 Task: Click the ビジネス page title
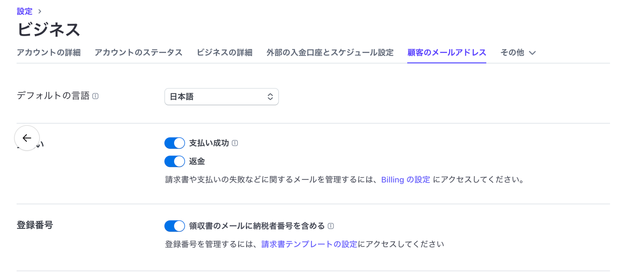click(49, 30)
